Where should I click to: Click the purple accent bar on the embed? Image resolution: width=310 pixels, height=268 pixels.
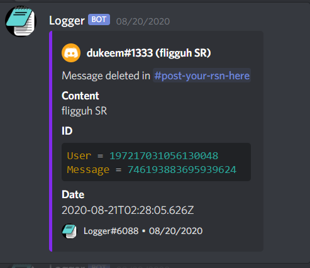pyautogui.click(x=51, y=141)
